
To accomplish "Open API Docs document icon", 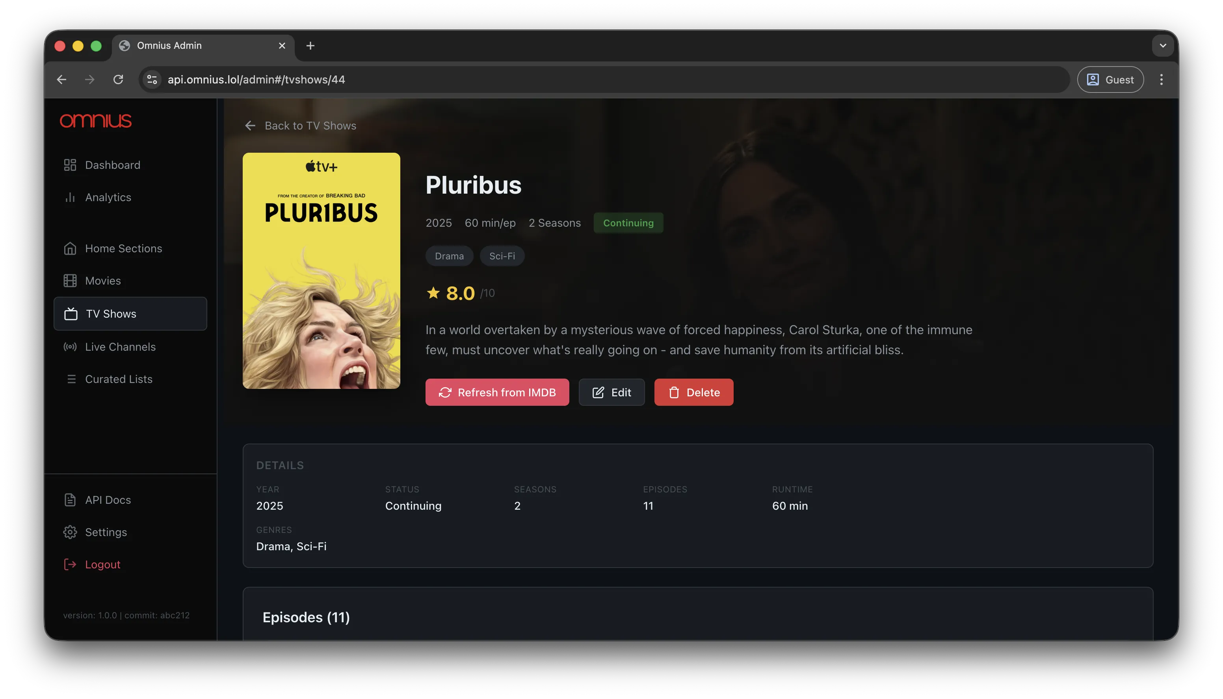I will (x=70, y=500).
